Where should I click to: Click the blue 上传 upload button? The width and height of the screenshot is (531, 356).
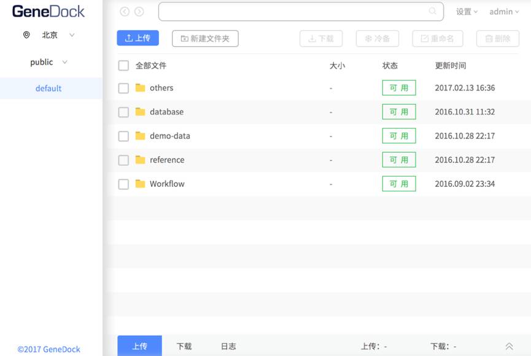pos(138,38)
